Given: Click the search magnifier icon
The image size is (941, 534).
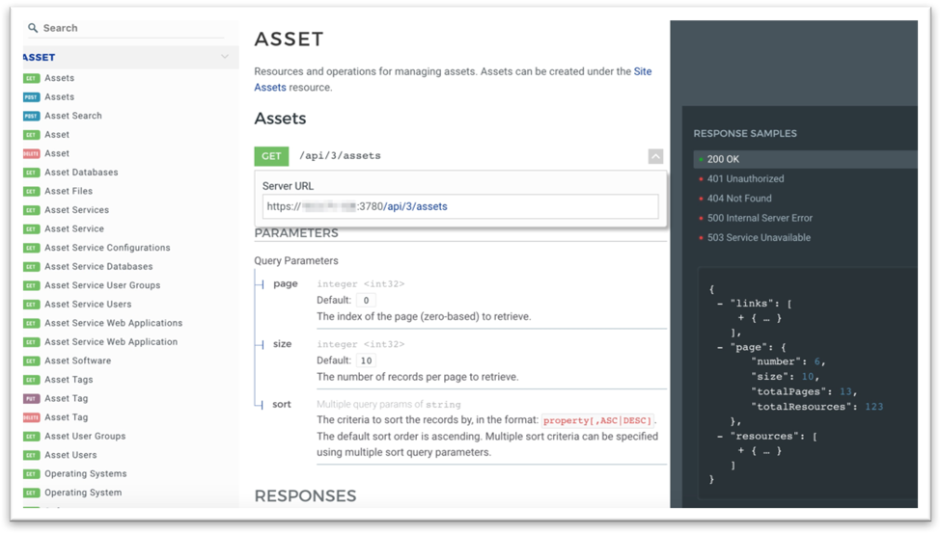Looking at the screenshot, I should click(33, 29).
